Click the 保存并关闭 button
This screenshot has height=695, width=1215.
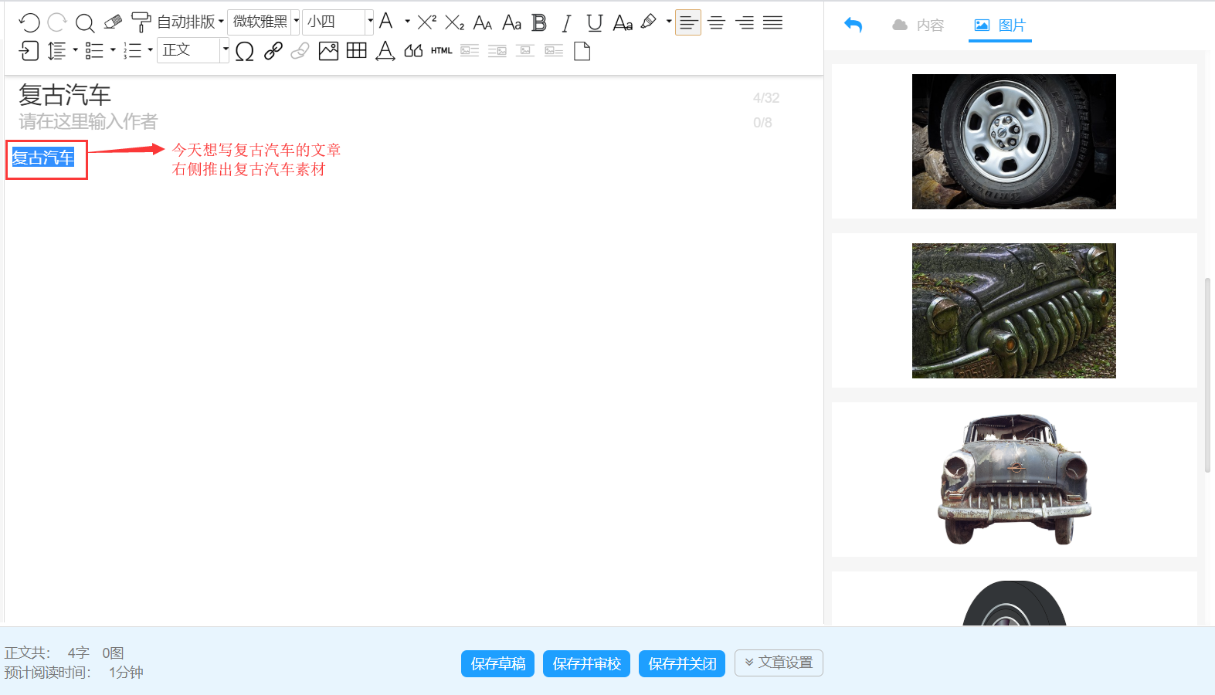(682, 663)
